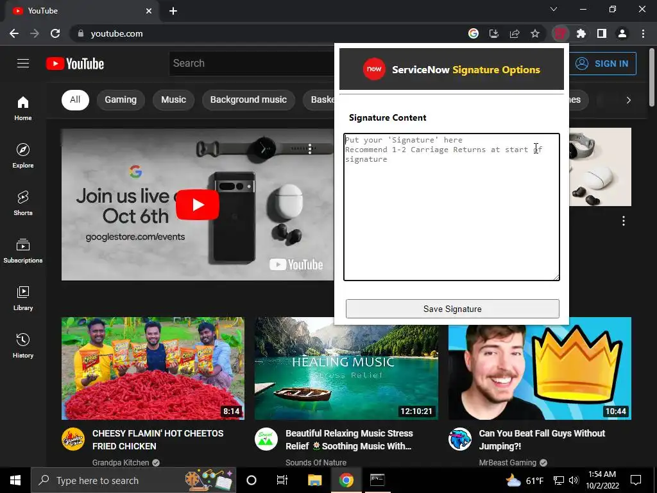Click inside the Signature Content textarea

click(452, 207)
